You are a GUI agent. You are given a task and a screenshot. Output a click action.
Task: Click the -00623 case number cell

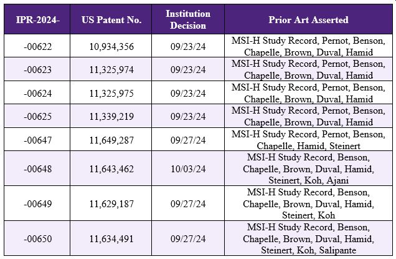pyautogui.click(x=35, y=69)
